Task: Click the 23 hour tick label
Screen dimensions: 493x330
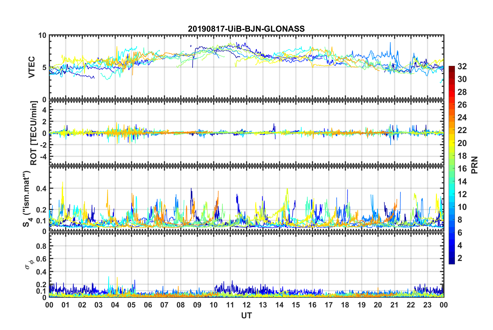Action: tap(427, 305)
